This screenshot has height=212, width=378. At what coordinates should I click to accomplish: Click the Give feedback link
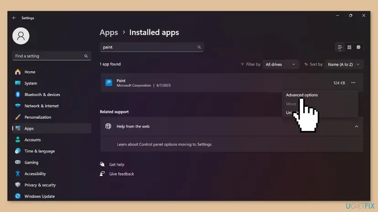coord(121,174)
